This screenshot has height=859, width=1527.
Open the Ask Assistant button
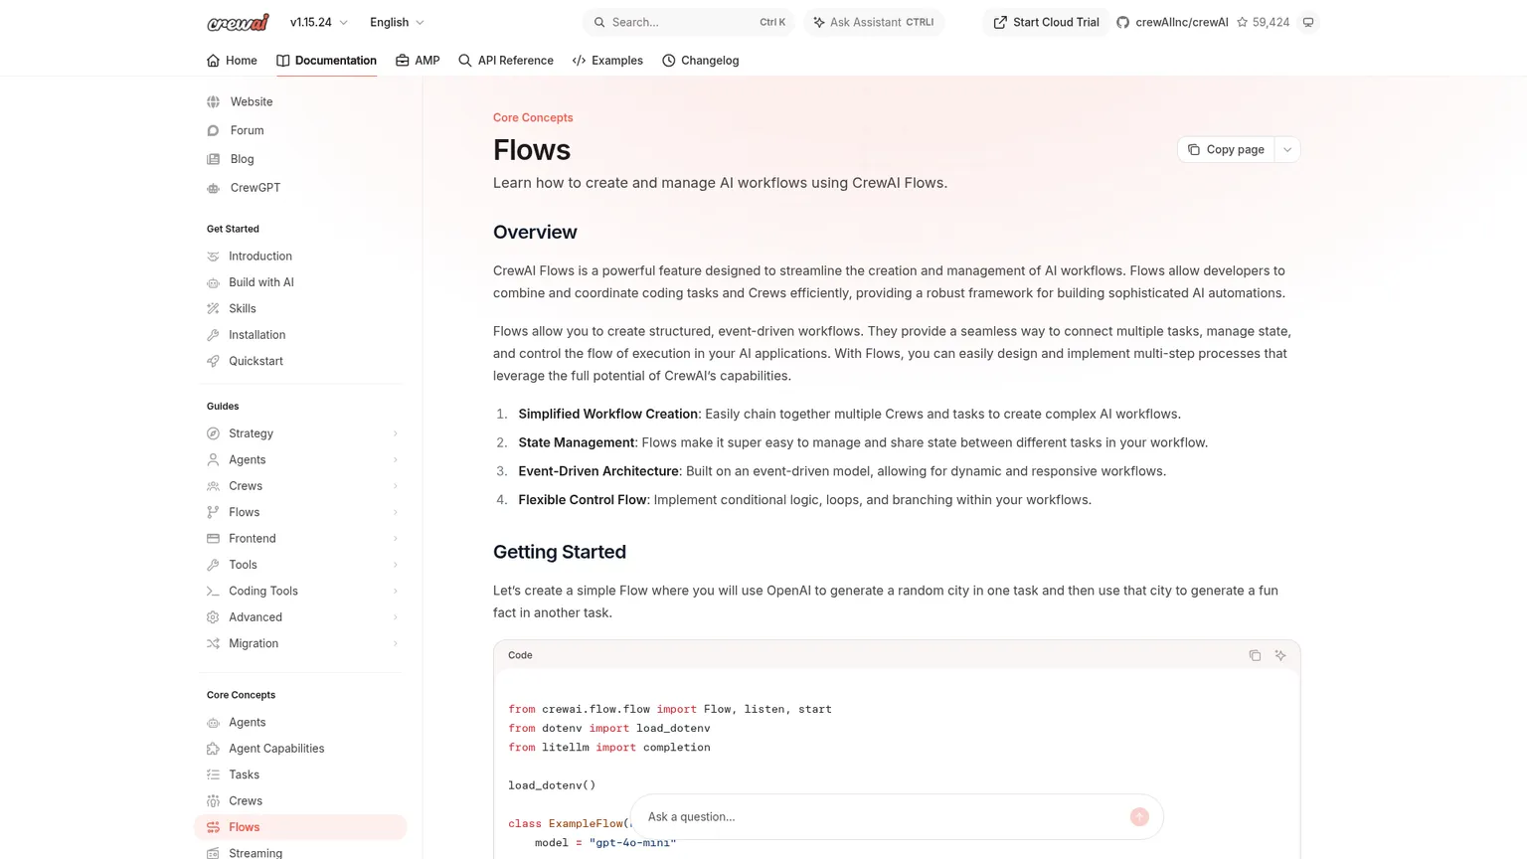(874, 22)
